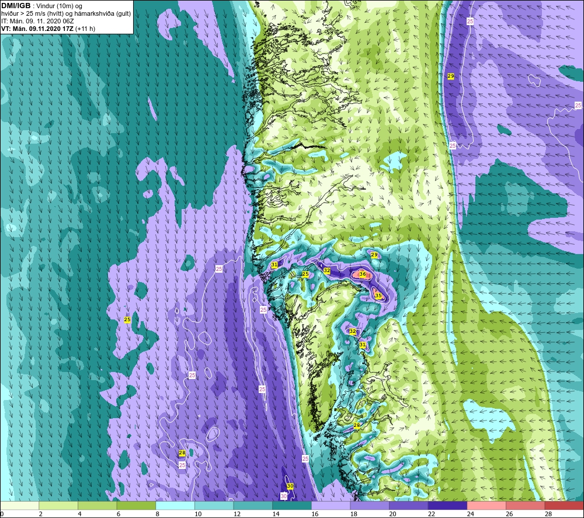Select the scale number 28 under the legend
The height and width of the screenshot is (518, 584).
tap(548, 514)
